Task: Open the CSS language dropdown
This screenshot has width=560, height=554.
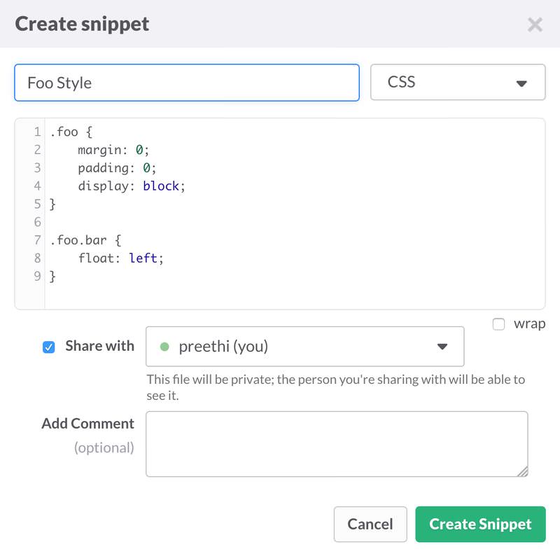Action: pos(457,83)
